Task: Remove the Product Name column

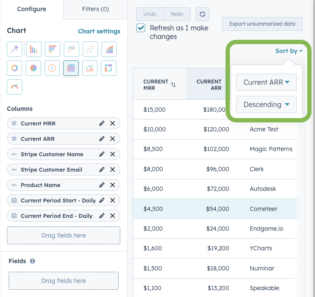Action: (x=113, y=185)
